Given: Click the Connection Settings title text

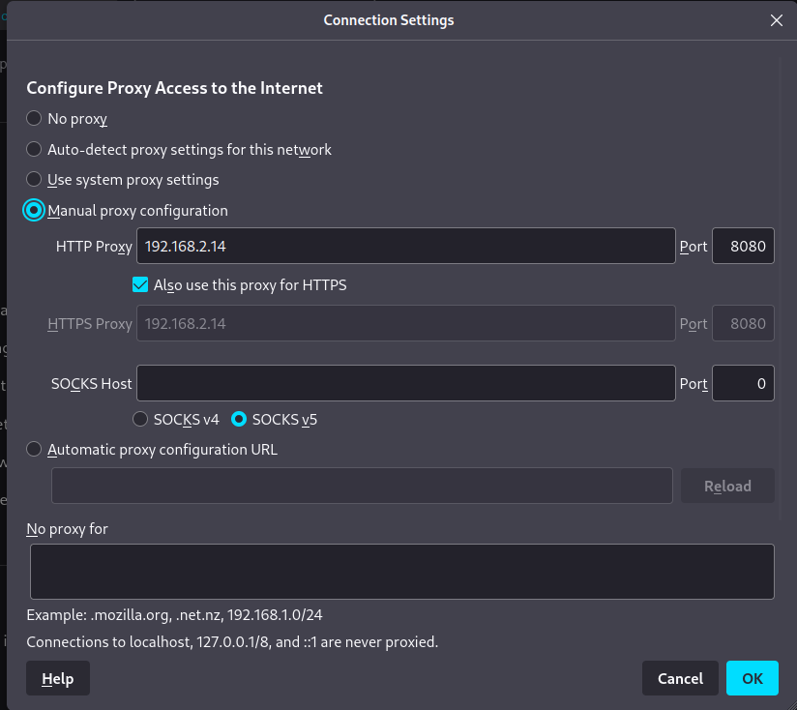Looking at the screenshot, I should [389, 20].
